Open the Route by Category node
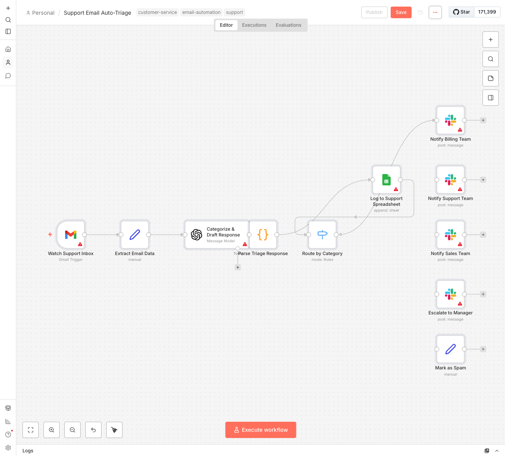This screenshot has height=457, width=505. coord(322,235)
